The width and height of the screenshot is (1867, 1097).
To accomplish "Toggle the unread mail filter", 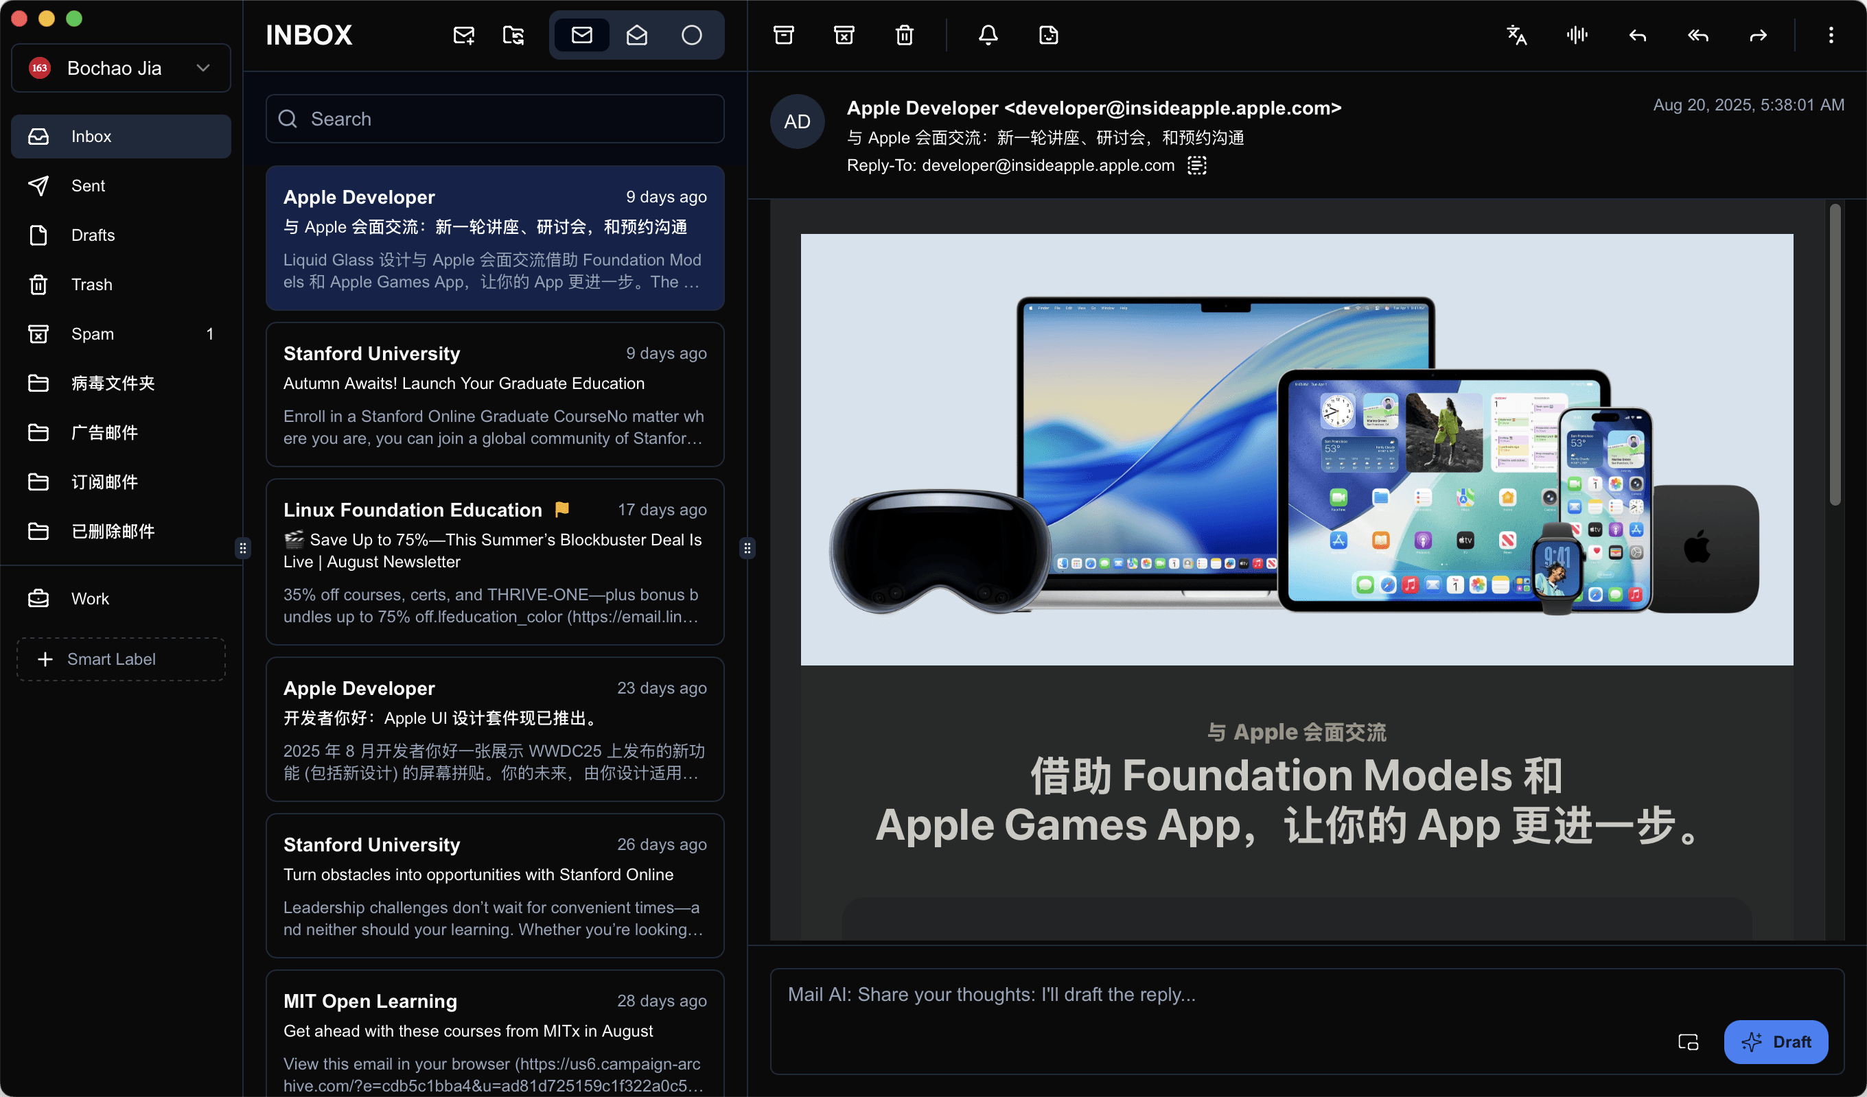I will click(581, 35).
